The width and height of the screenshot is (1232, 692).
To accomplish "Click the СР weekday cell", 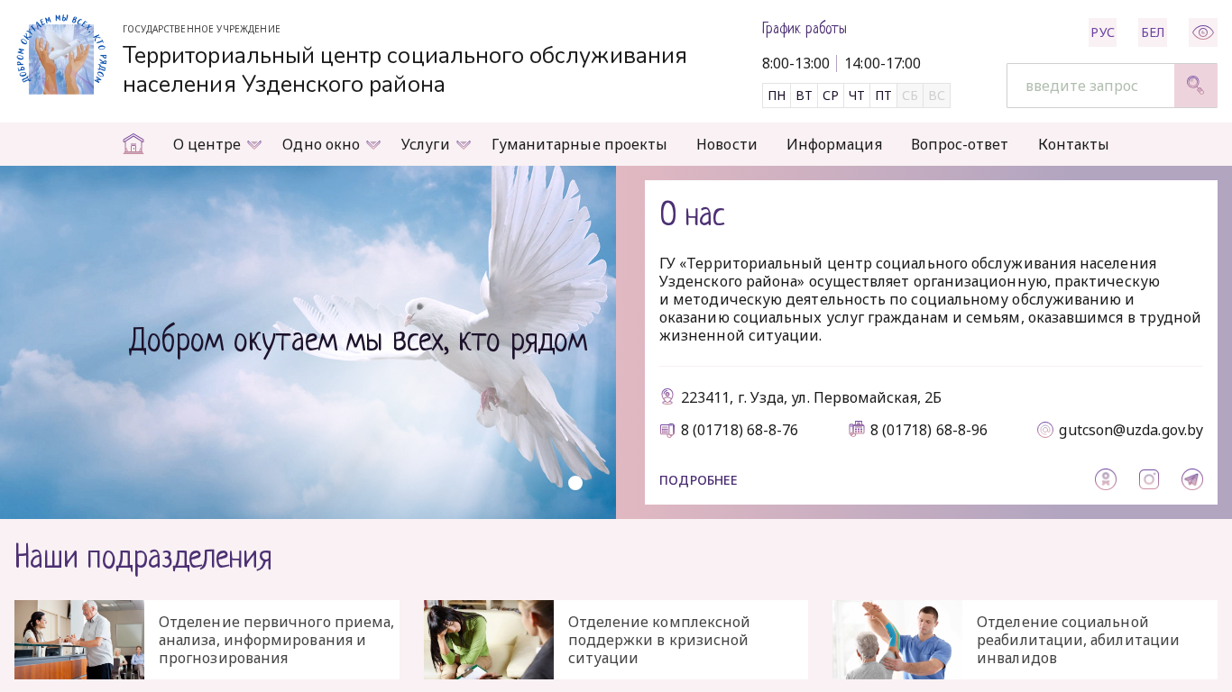I will (x=831, y=96).
